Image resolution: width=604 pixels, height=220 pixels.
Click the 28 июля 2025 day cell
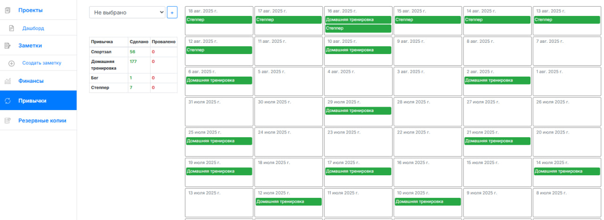point(428,111)
